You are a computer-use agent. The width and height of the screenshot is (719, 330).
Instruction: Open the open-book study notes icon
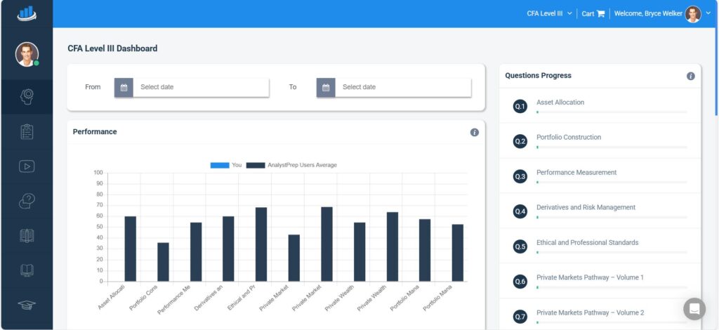click(x=27, y=236)
